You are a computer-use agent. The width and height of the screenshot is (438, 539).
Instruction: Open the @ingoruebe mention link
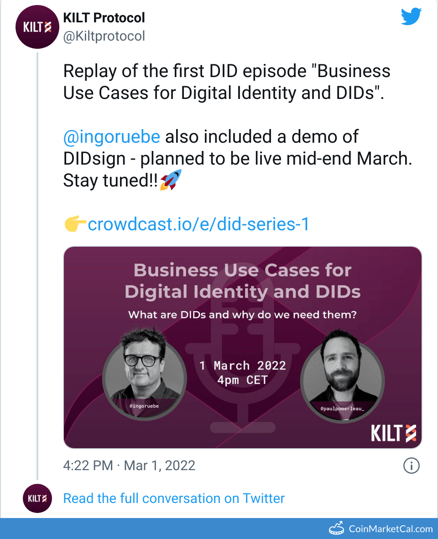pos(111,136)
